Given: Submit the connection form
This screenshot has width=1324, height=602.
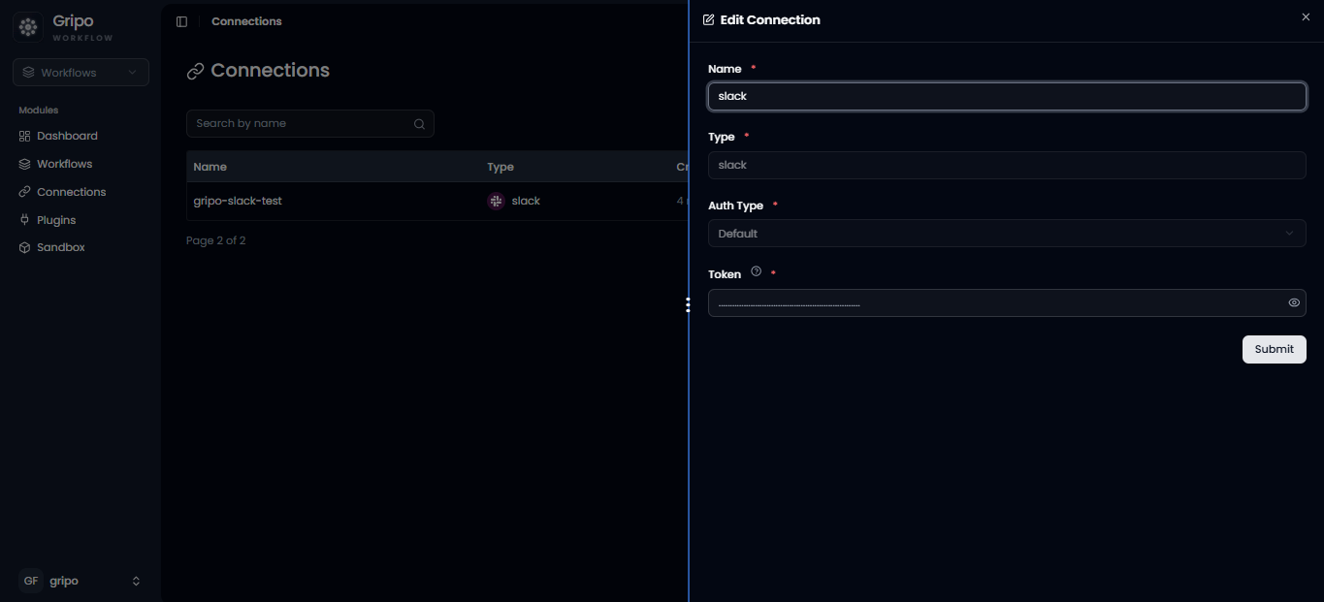Looking at the screenshot, I should (x=1274, y=349).
